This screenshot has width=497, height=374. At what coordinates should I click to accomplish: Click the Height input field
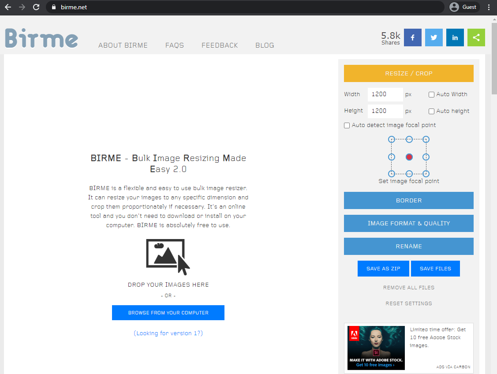(385, 111)
